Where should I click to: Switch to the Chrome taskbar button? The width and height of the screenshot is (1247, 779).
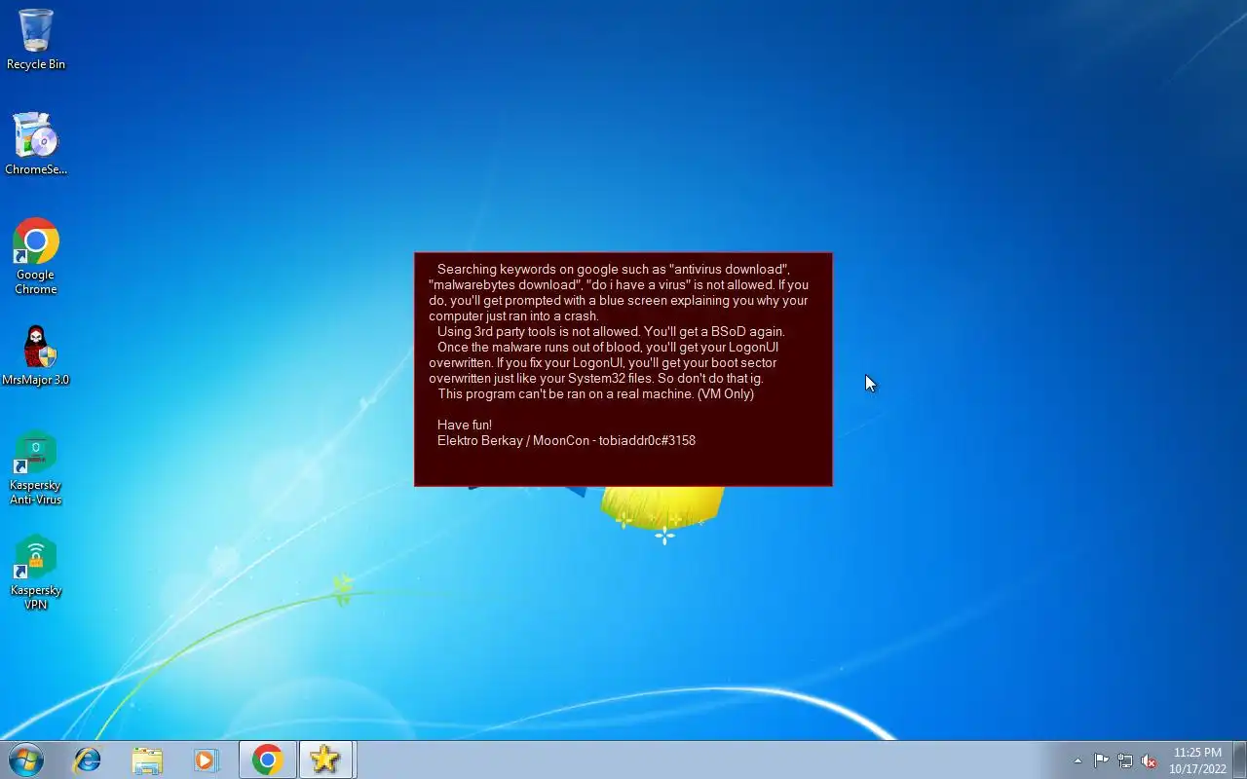pos(268,760)
